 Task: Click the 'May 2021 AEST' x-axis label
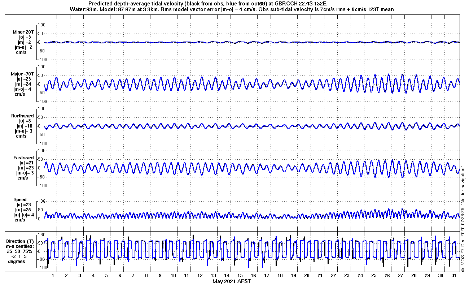[x=231, y=281]
